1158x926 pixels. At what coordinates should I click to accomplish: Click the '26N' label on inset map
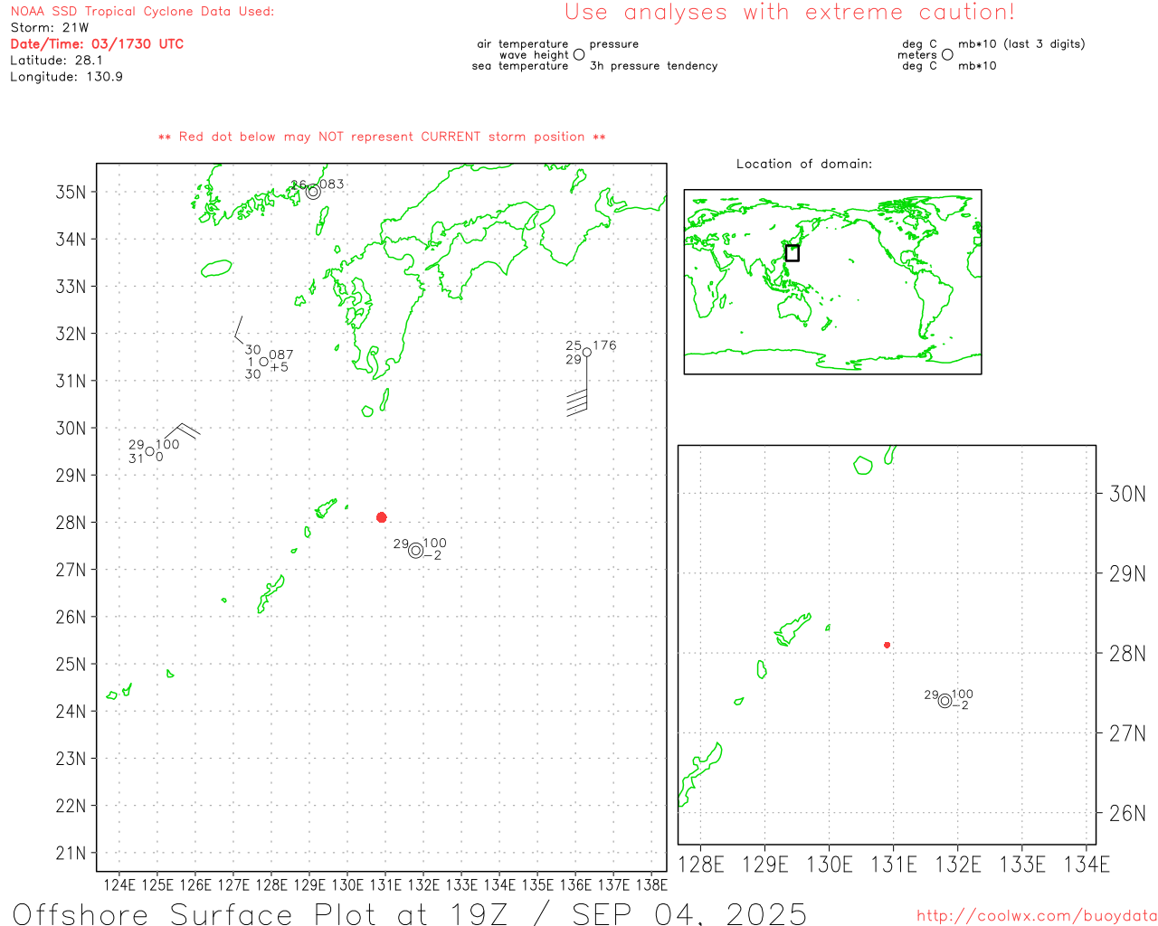(x=1127, y=813)
